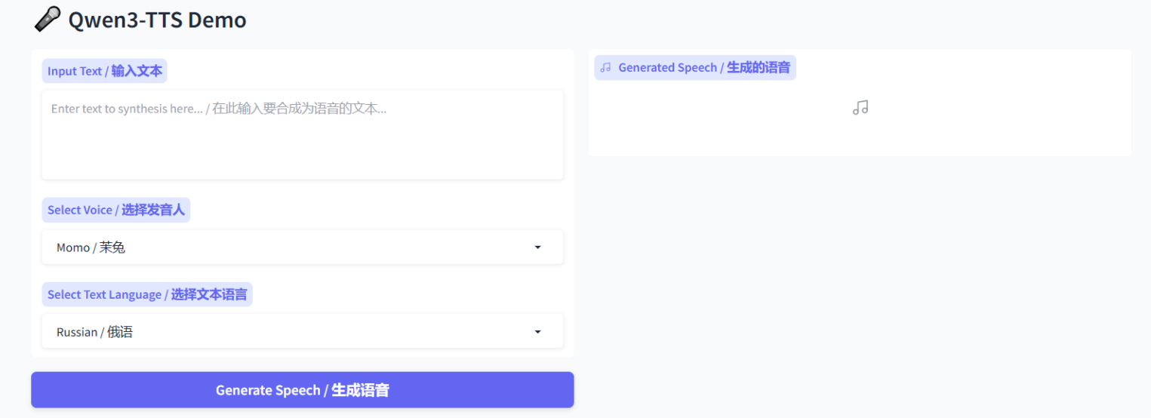Screen dimensions: 1151x418
Task: Click the 'Generated Speech / 生成的语音' label
Action: coord(703,68)
